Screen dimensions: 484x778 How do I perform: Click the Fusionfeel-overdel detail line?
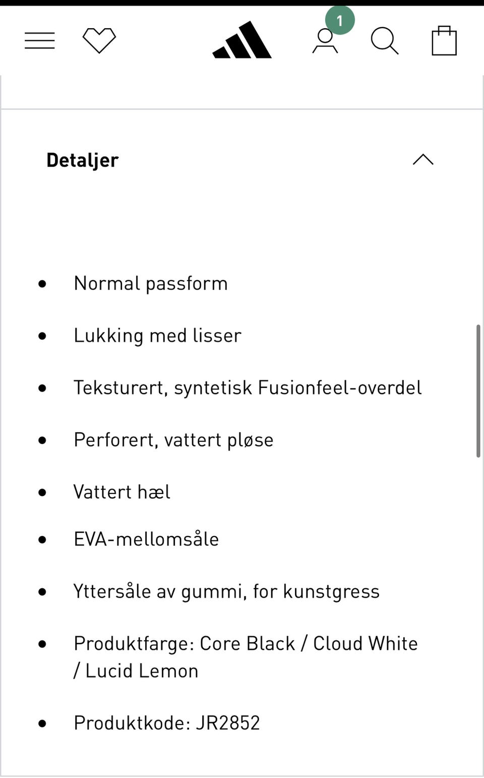tap(248, 387)
